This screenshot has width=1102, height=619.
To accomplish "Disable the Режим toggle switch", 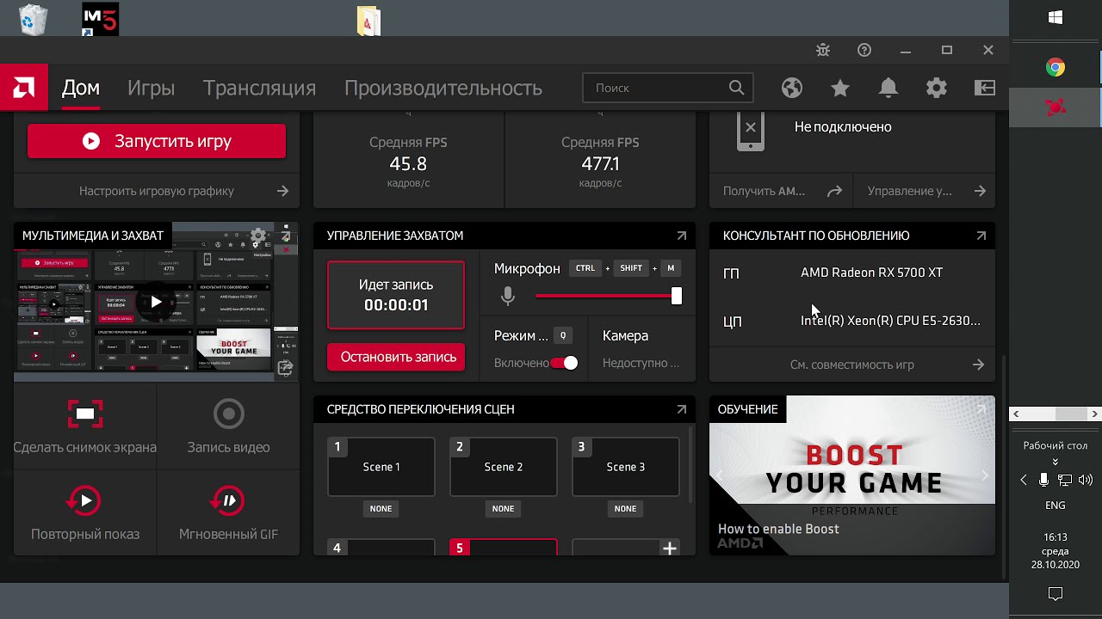I will (x=565, y=363).
